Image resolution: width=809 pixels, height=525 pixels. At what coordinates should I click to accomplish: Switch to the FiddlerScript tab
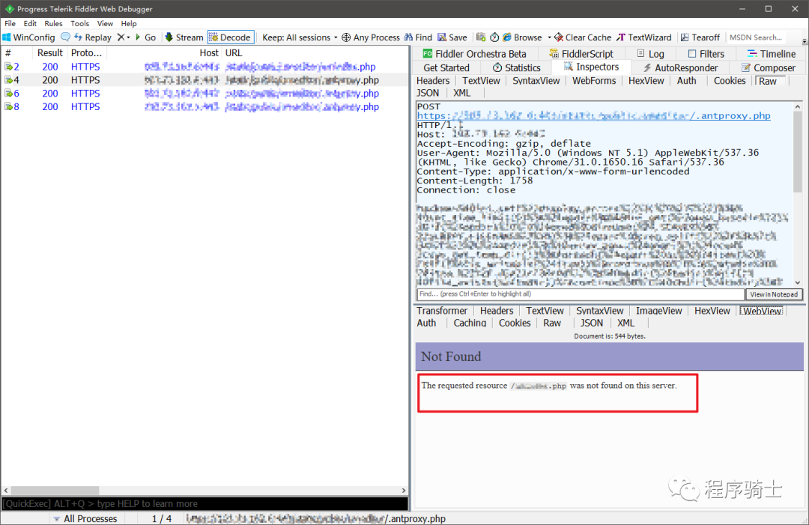581,54
